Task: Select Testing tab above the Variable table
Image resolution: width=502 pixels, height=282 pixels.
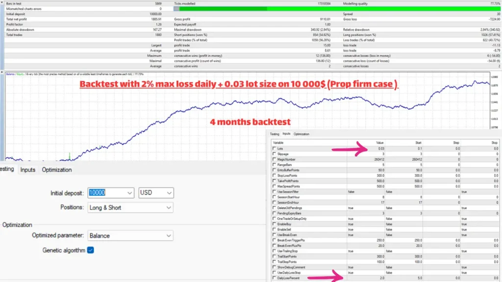Action: (275, 134)
